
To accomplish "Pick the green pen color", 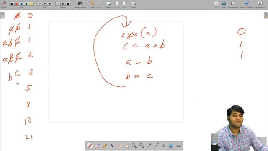I will [26, 4].
